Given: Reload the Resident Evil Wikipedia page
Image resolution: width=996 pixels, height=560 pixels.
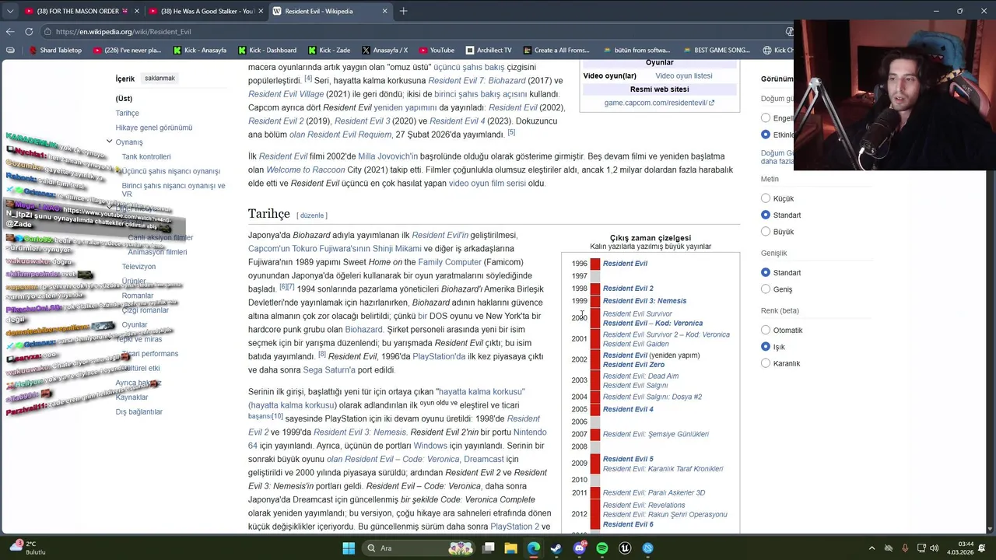Looking at the screenshot, I should pos(29,32).
